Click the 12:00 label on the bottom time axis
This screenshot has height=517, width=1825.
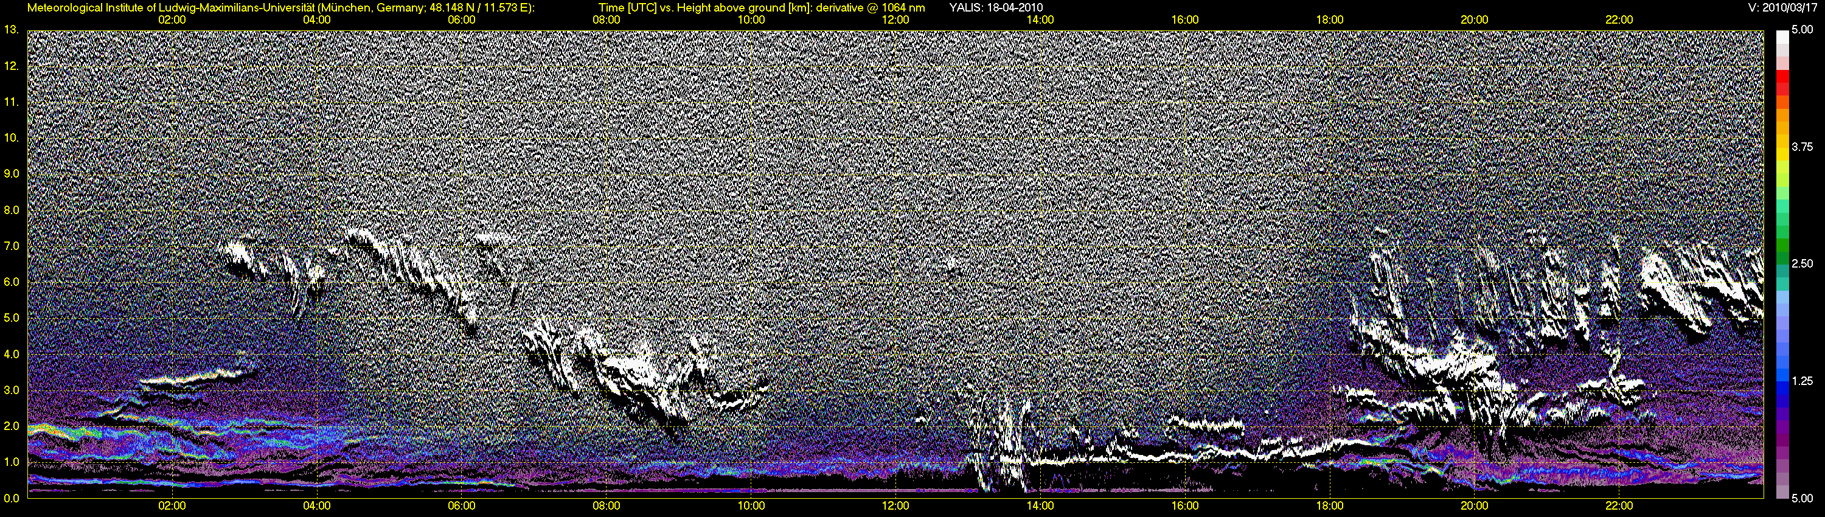(895, 505)
